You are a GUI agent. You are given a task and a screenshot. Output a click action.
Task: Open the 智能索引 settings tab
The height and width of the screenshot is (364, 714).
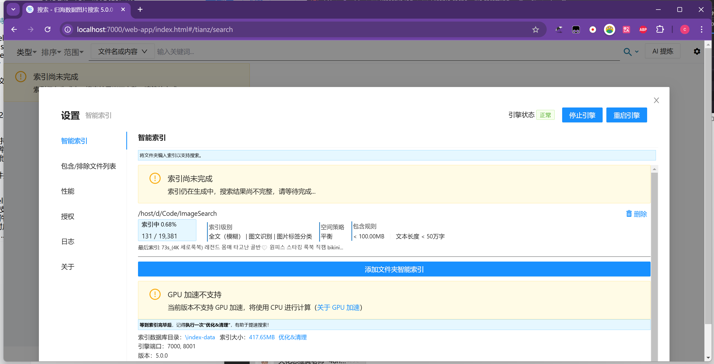[x=74, y=141]
